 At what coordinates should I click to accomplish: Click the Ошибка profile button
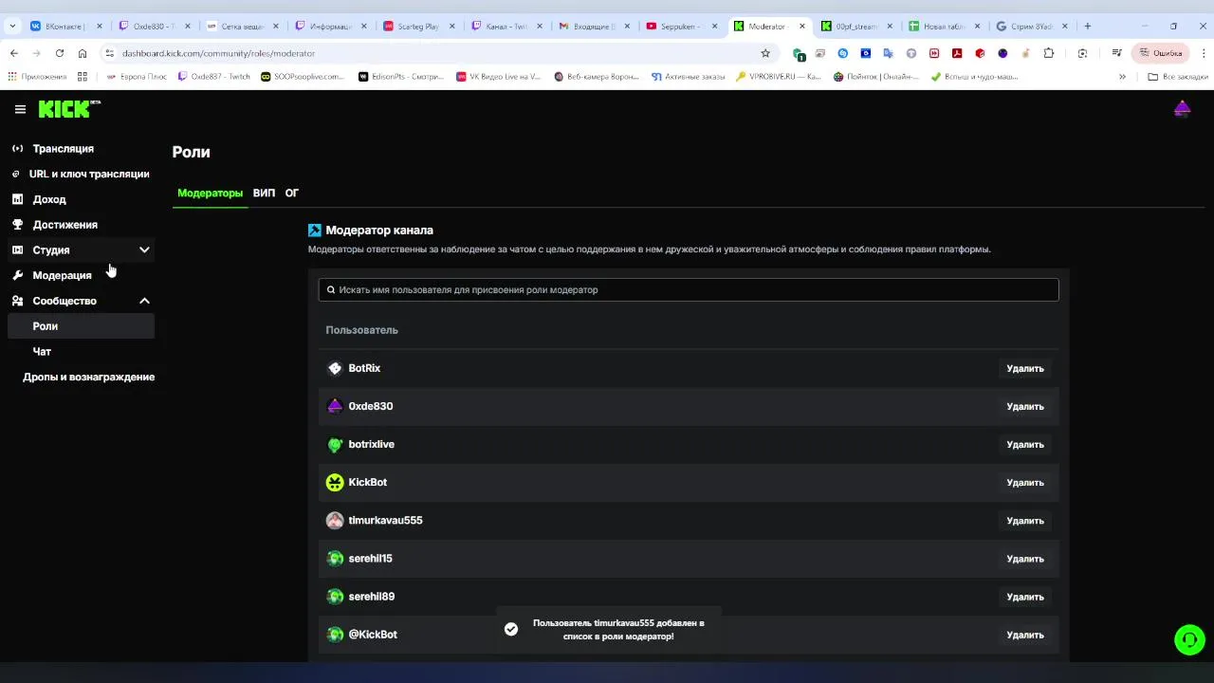[1160, 53]
